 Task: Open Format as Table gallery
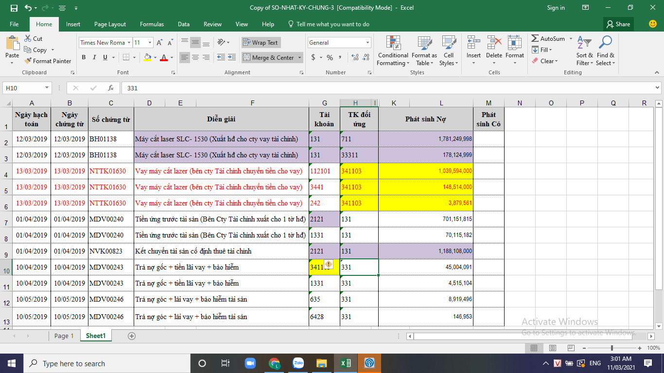(x=424, y=51)
